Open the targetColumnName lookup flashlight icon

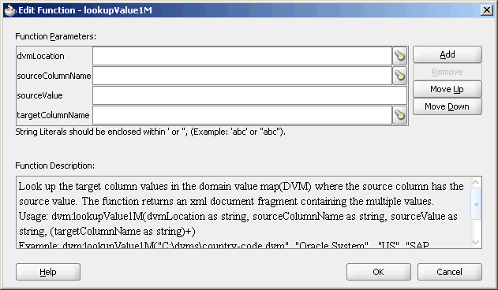400,115
